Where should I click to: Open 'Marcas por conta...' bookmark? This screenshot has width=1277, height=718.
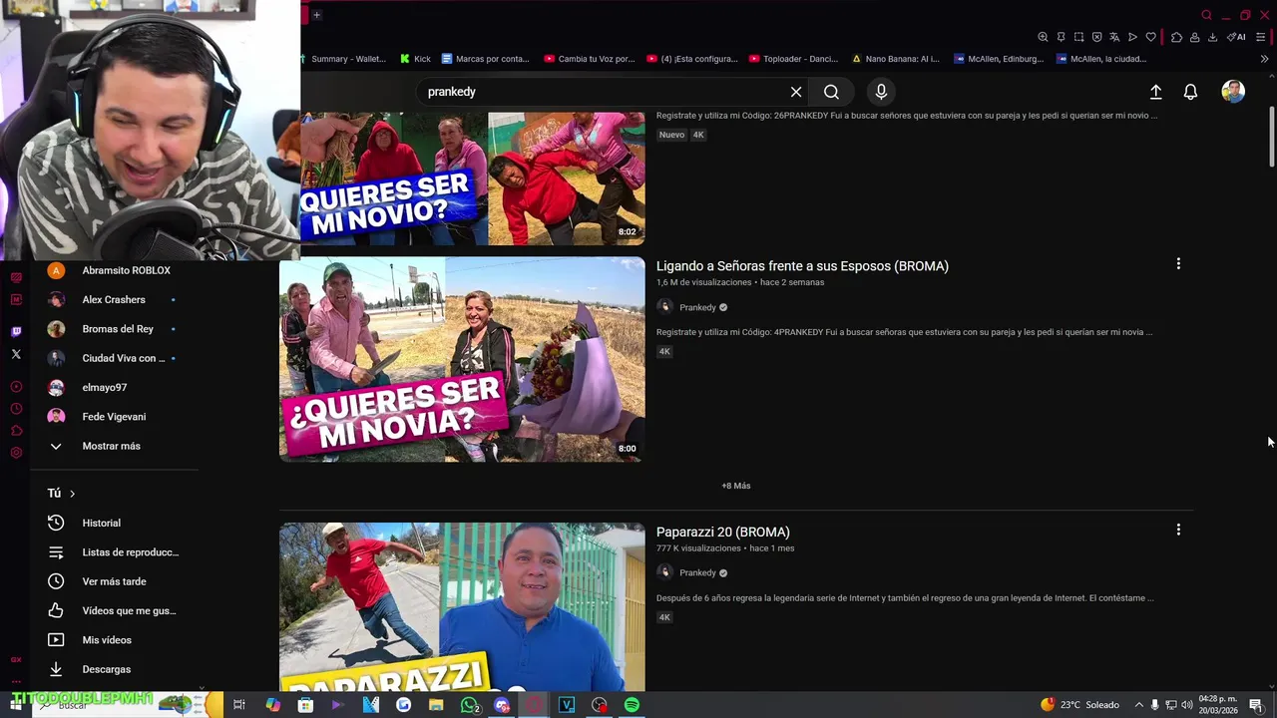pyautogui.click(x=486, y=59)
